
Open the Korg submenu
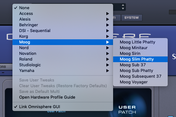(x=63, y=36)
